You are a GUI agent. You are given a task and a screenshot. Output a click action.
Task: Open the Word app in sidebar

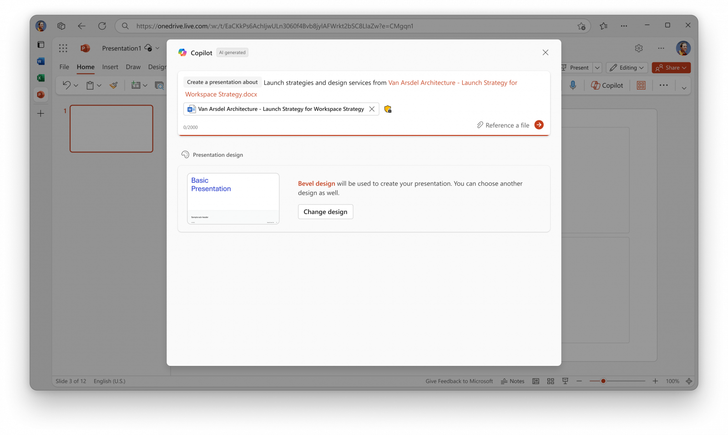click(x=40, y=61)
